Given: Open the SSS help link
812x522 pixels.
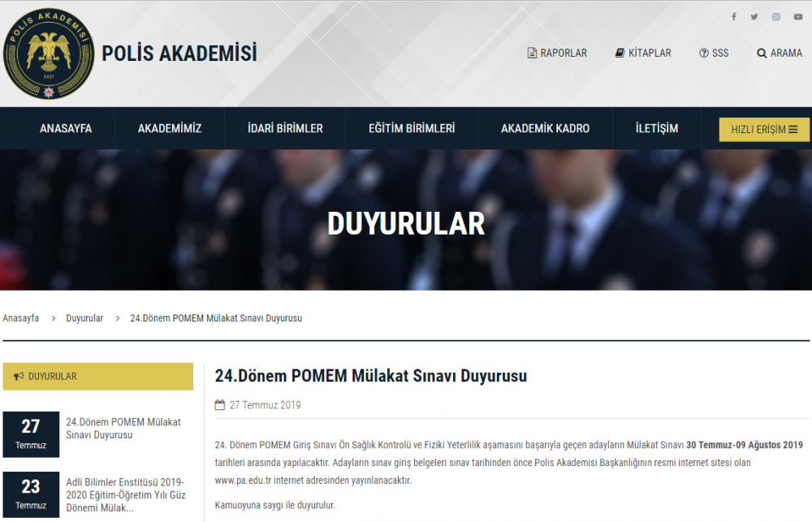Looking at the screenshot, I should click(x=714, y=54).
